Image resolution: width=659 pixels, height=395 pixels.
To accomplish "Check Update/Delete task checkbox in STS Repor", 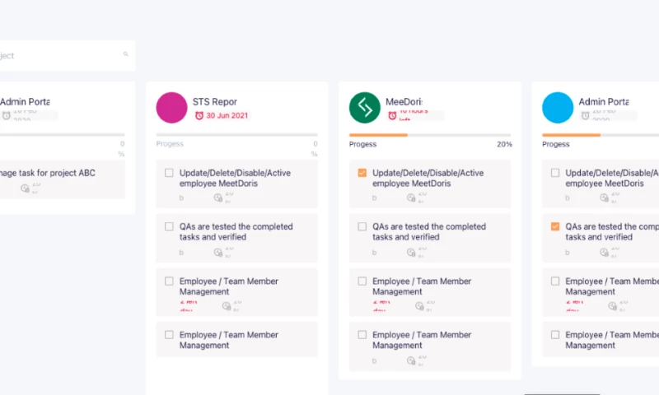I will 169,173.
